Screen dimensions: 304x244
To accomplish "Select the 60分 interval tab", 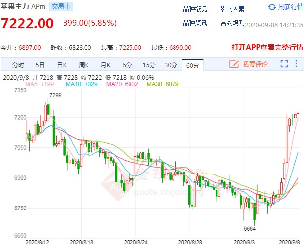I will 193,65.
